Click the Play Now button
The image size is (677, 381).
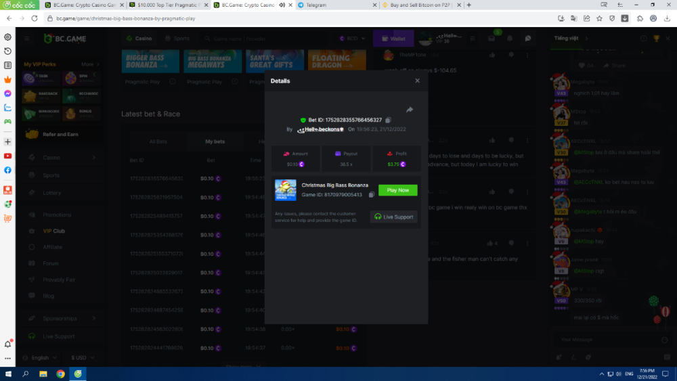tap(397, 190)
